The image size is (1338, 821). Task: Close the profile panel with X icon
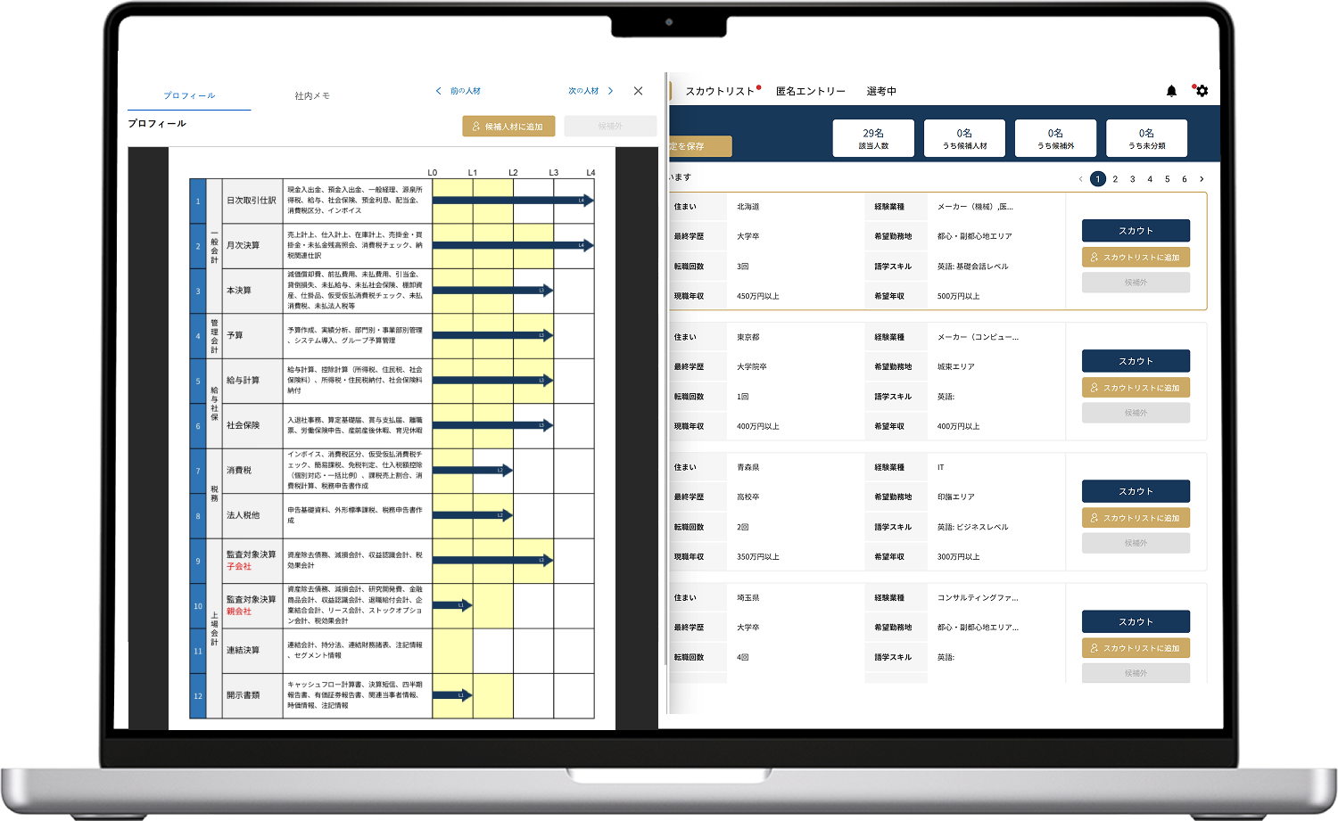tap(638, 91)
